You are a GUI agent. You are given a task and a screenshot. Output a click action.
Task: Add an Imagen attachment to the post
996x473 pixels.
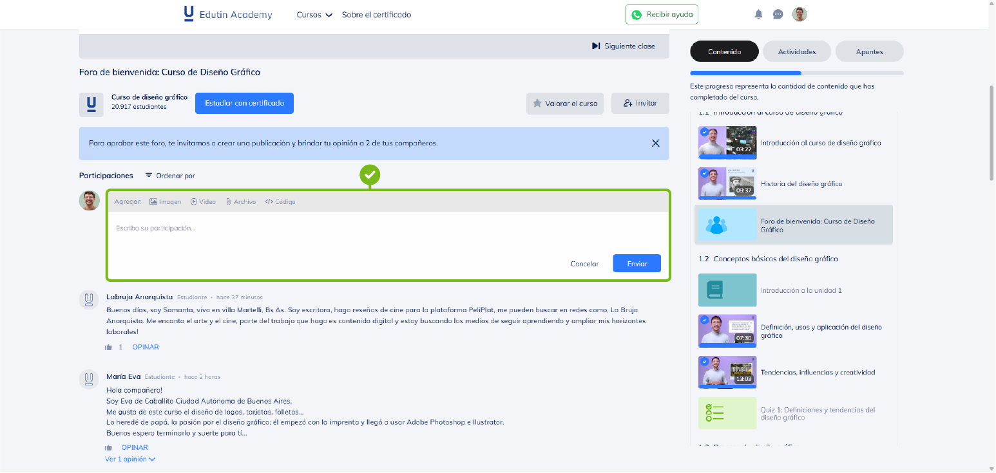[166, 201]
